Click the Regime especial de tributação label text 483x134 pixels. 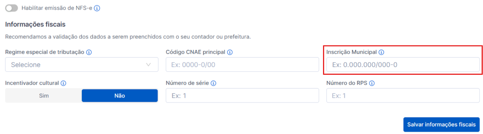(x=45, y=52)
